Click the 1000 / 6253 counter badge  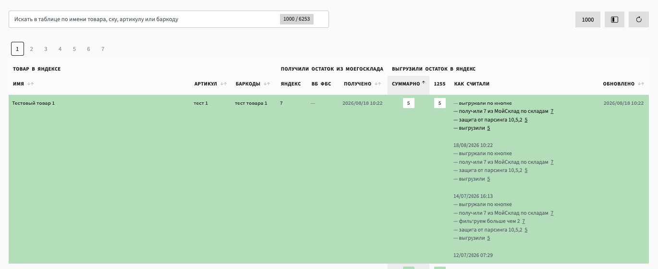[x=297, y=19]
